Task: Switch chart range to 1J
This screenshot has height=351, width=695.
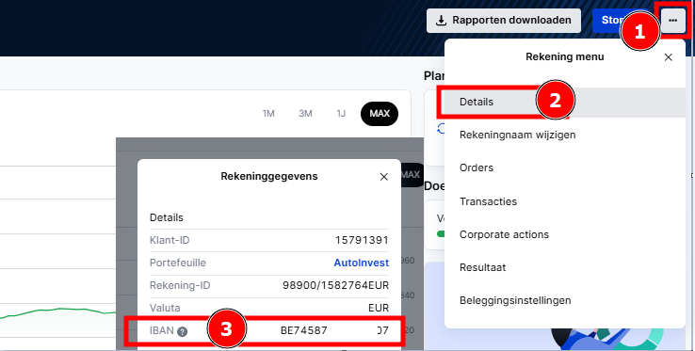Action: [x=341, y=114]
